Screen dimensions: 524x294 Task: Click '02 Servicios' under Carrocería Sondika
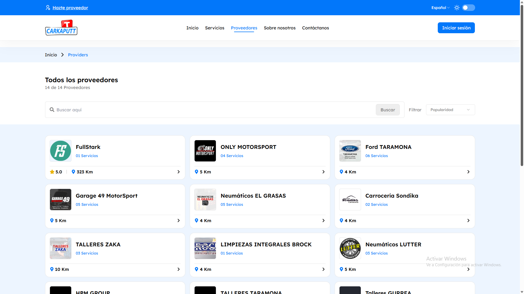376,204
